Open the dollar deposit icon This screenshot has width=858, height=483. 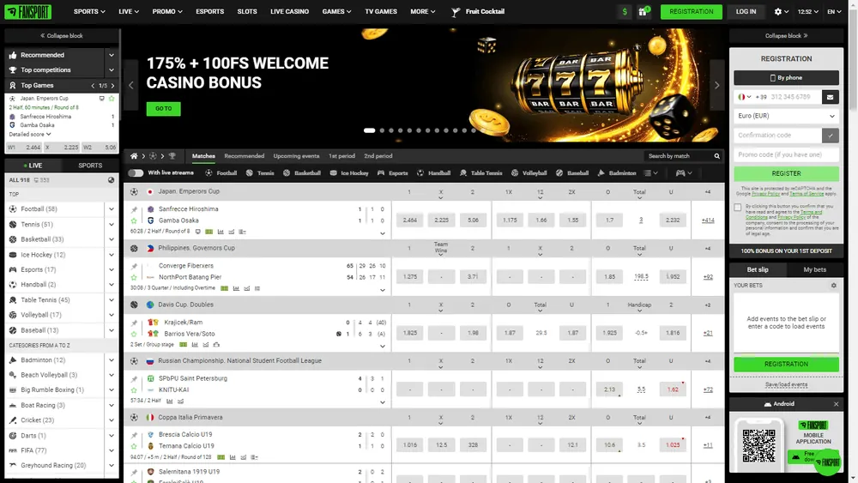coord(625,11)
